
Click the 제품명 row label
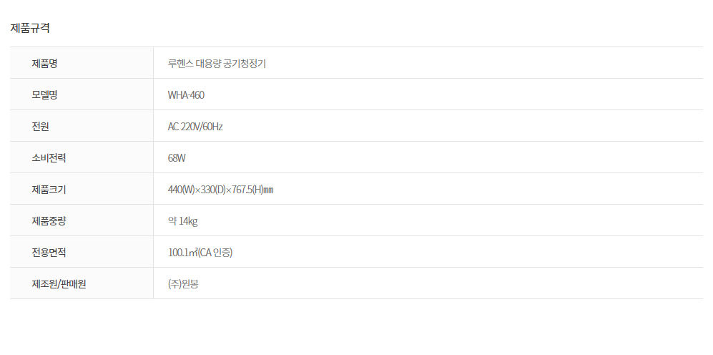point(44,64)
